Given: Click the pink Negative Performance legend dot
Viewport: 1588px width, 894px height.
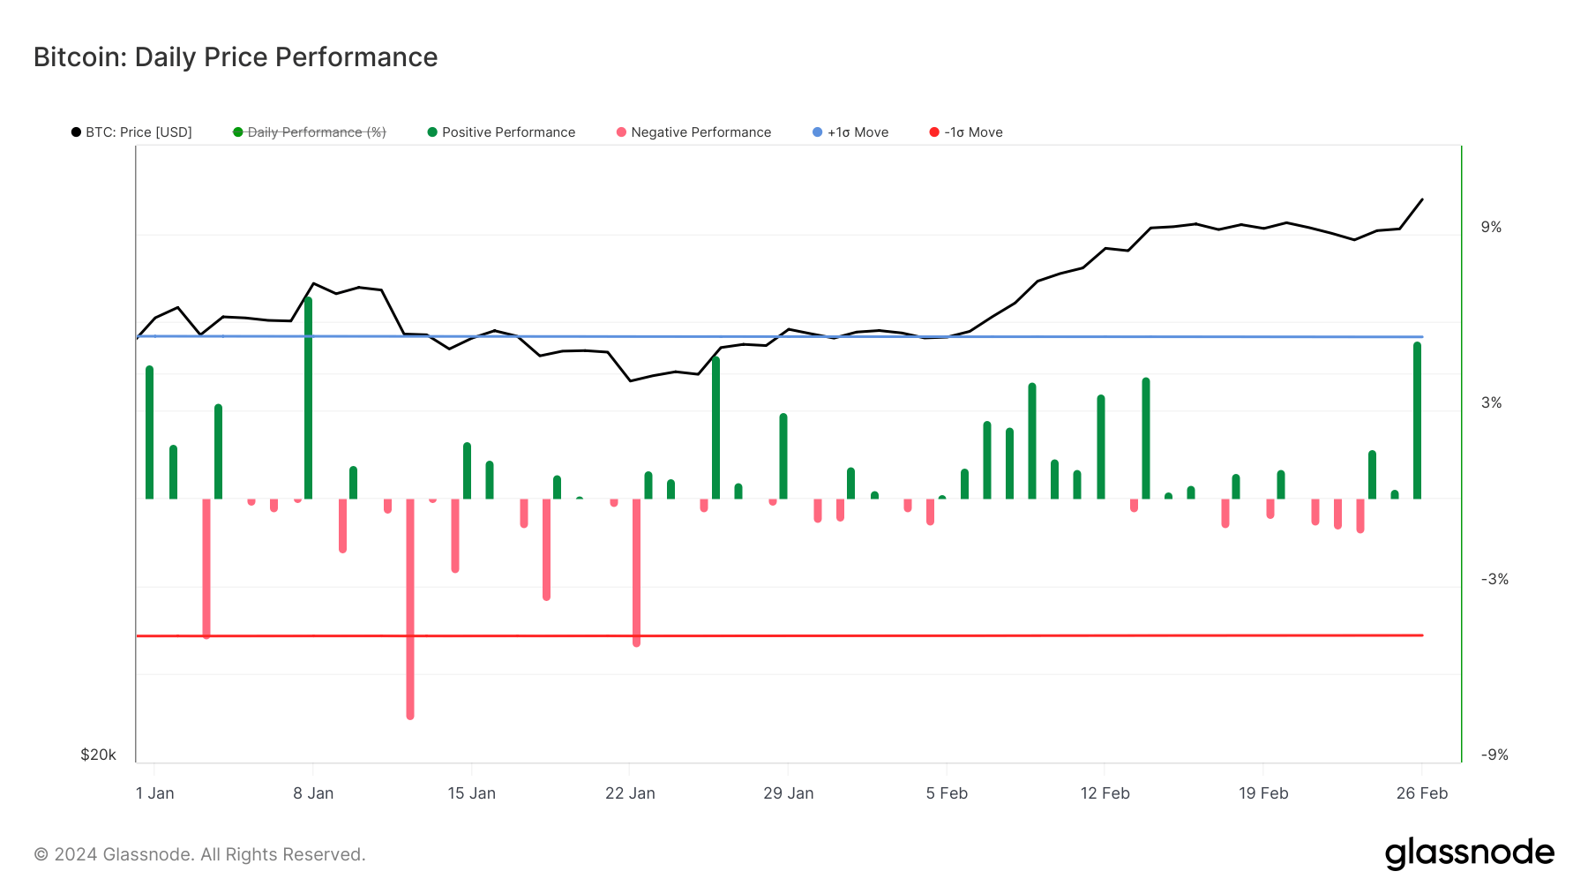Looking at the screenshot, I should 622,131.
